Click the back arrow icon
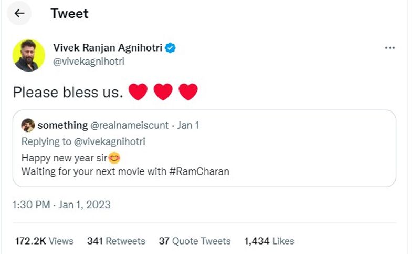 (x=19, y=14)
